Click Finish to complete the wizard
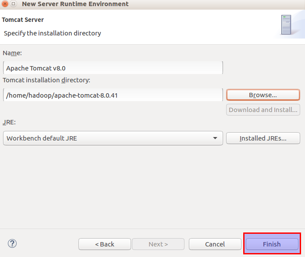The image size is (305, 257). tap(272, 244)
